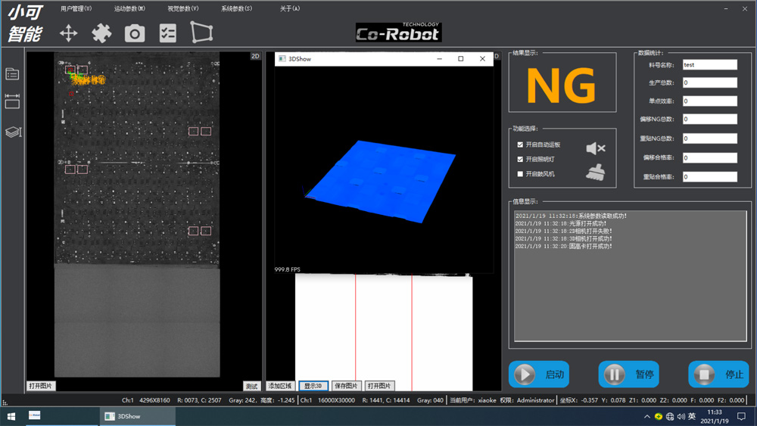Click the measurement icon in left sidebar
This screenshot has width=757, height=426.
pos(12,101)
